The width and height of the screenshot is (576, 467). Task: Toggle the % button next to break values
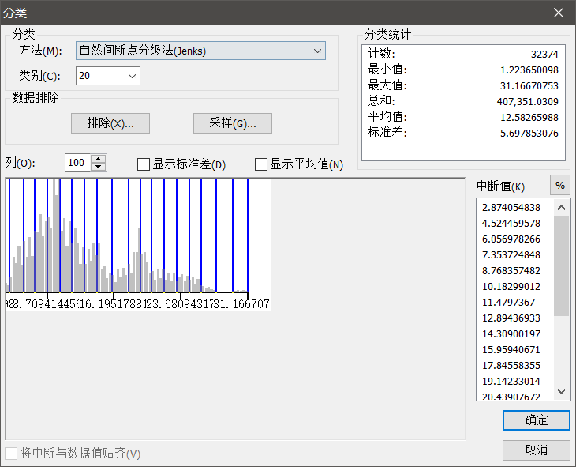(x=560, y=185)
